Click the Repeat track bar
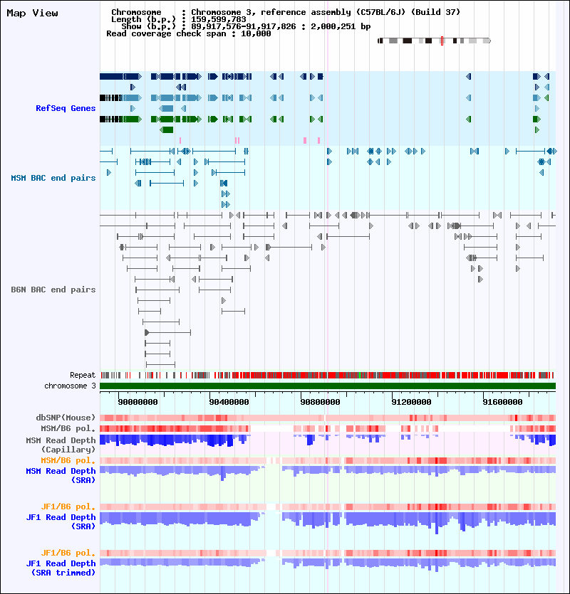570x594 pixels. 328,376
